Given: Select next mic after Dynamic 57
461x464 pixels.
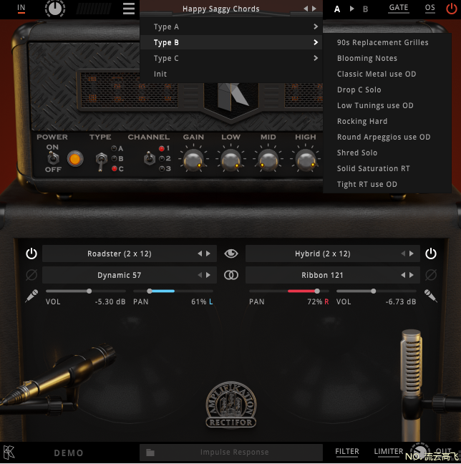Looking at the screenshot, I should click(x=208, y=275).
